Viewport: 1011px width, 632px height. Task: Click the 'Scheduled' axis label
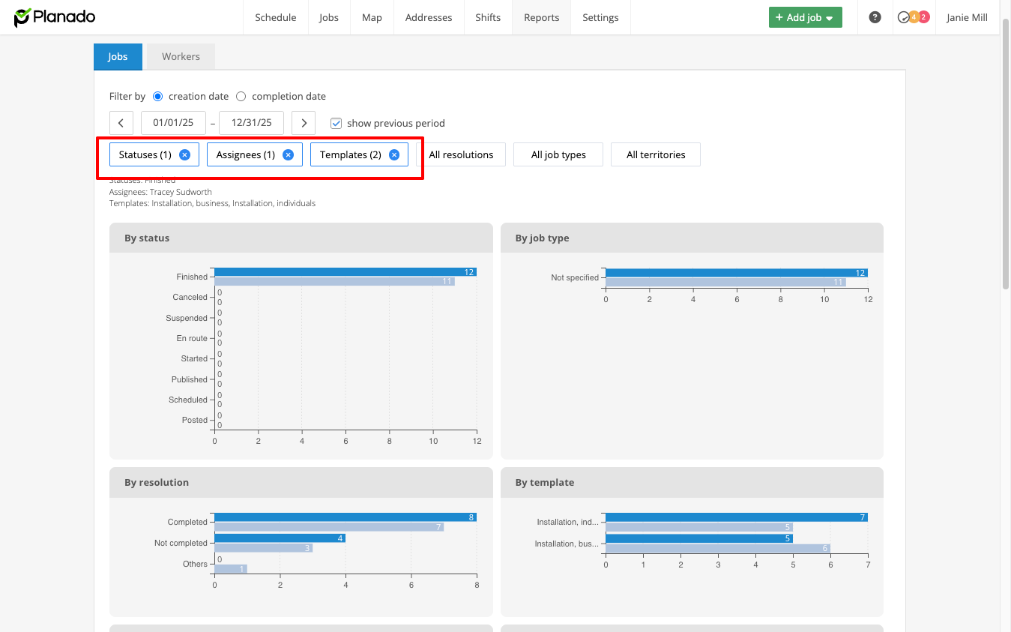click(188, 400)
